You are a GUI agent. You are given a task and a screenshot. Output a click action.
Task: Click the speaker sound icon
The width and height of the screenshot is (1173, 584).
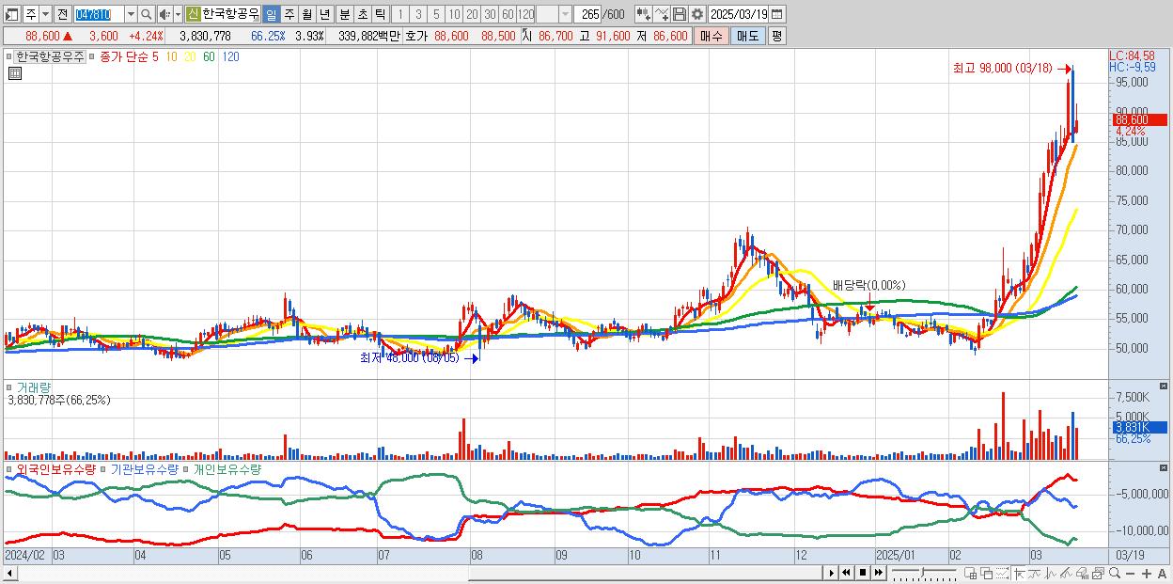pyautogui.click(x=164, y=14)
